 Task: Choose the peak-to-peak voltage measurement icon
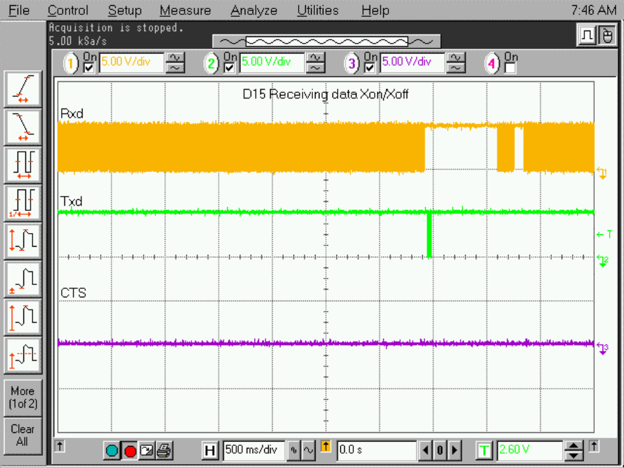pyautogui.click(x=23, y=241)
